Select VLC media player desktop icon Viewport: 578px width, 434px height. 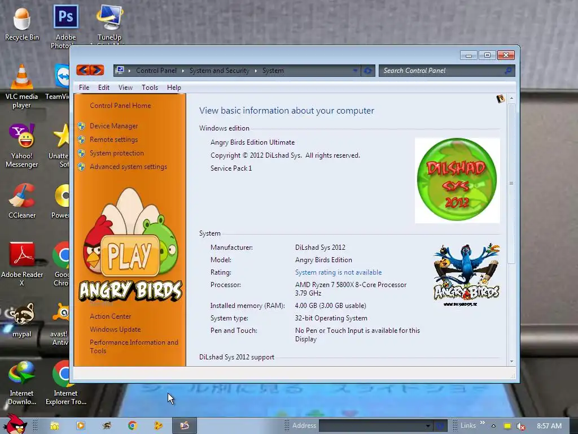tap(21, 86)
